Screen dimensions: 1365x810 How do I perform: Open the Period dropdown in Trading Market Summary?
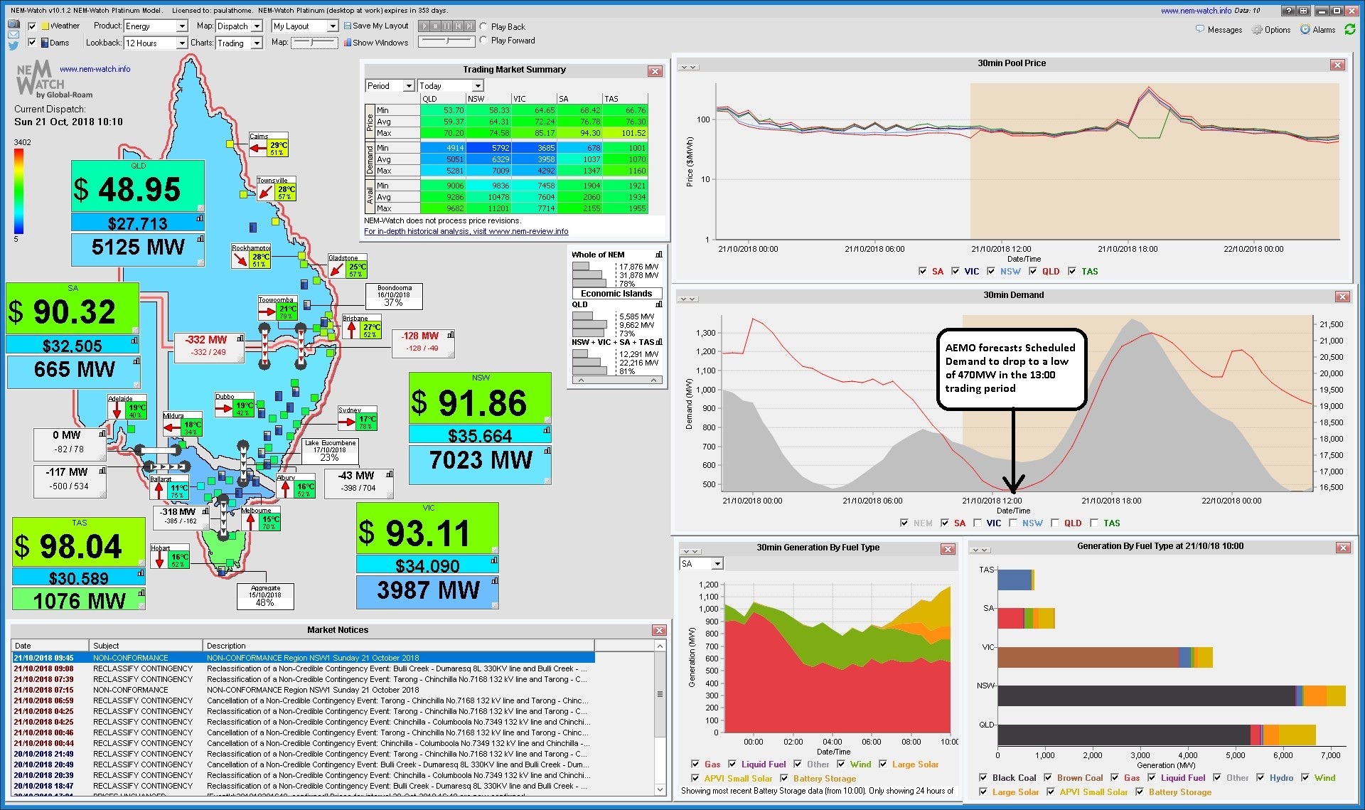(390, 86)
